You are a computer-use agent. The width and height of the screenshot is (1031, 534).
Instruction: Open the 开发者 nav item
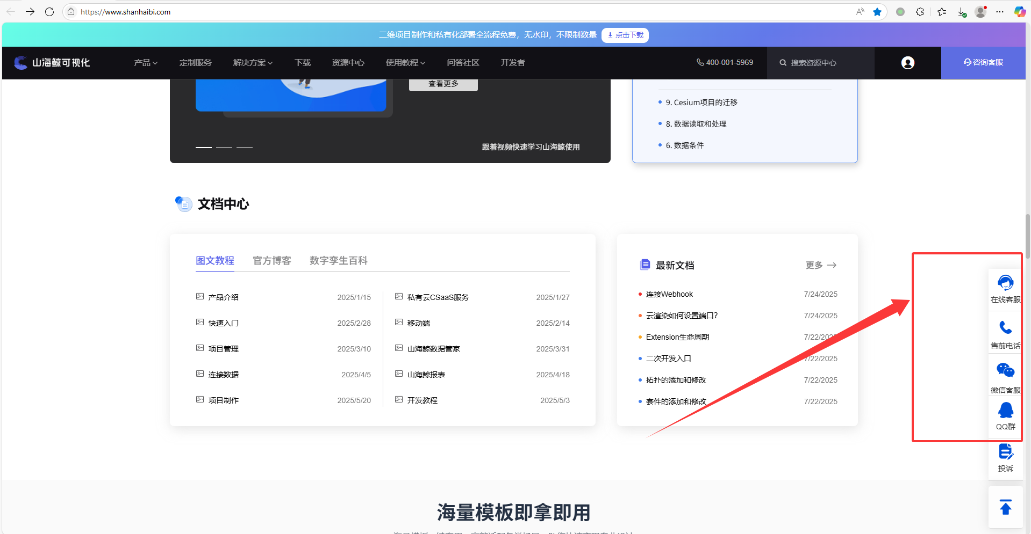(x=513, y=63)
